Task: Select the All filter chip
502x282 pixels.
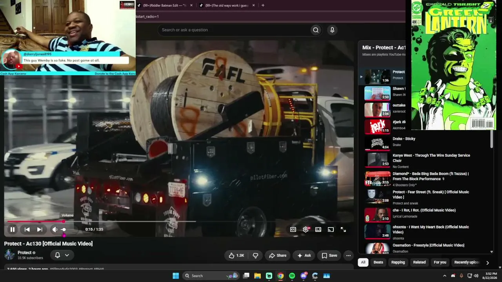Action: click(363, 262)
